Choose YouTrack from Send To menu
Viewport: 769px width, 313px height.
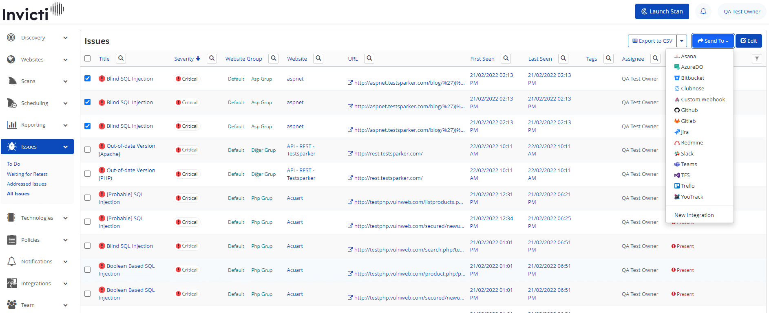pyautogui.click(x=689, y=197)
